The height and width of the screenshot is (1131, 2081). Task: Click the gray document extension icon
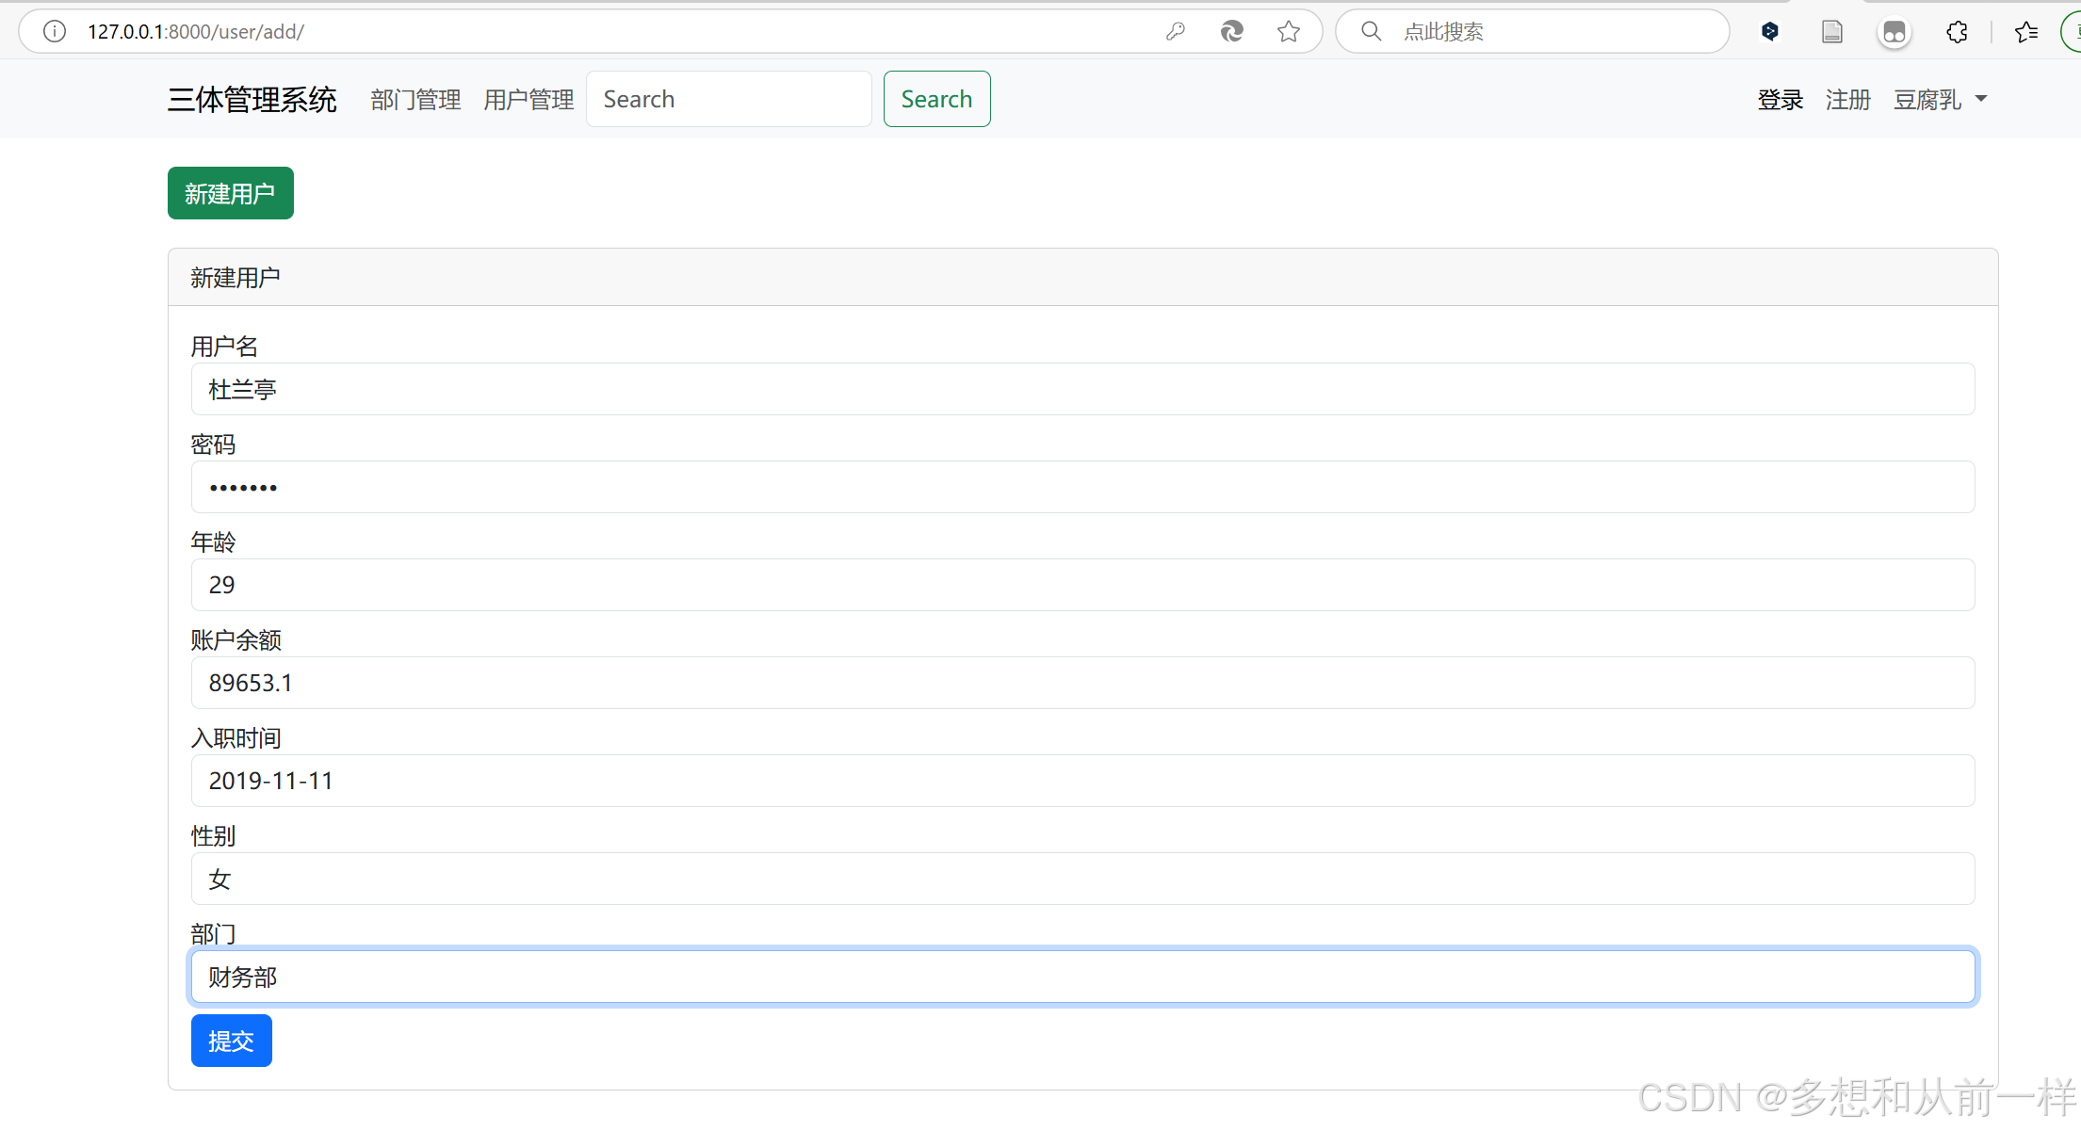pos(1831,31)
